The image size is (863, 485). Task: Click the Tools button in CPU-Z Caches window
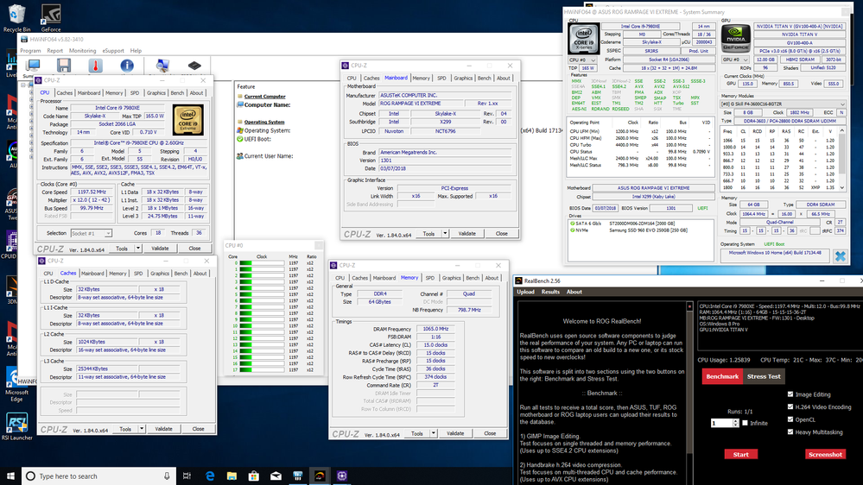click(x=125, y=429)
